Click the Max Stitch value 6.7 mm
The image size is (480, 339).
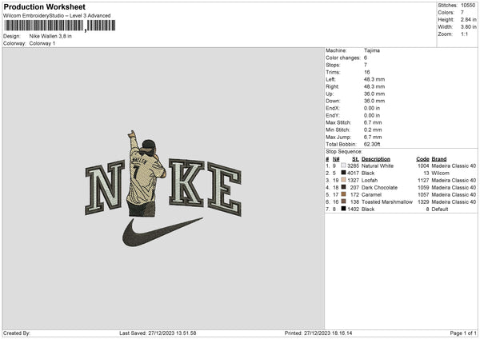[x=373, y=122]
